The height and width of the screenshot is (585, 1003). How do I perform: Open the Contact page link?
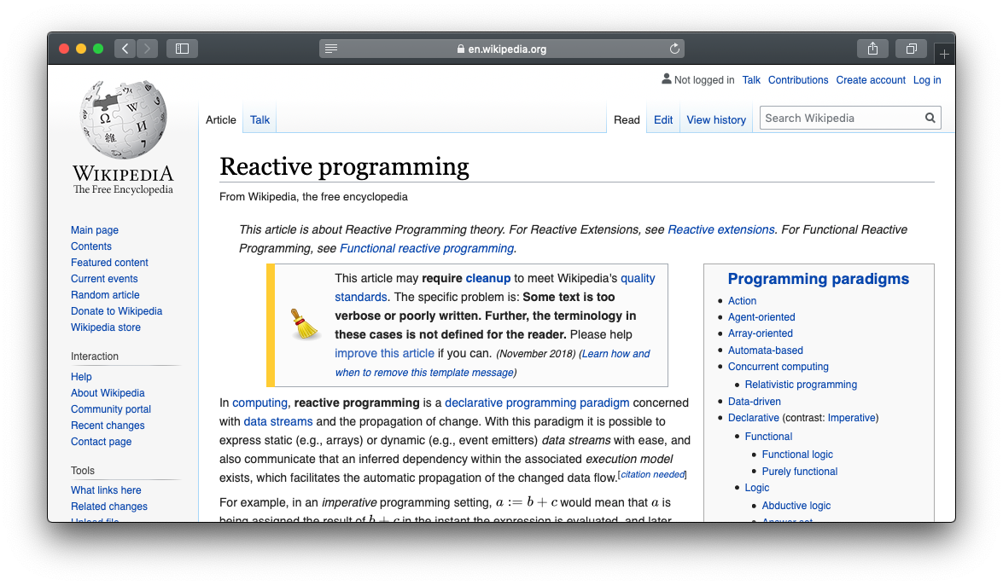click(101, 441)
